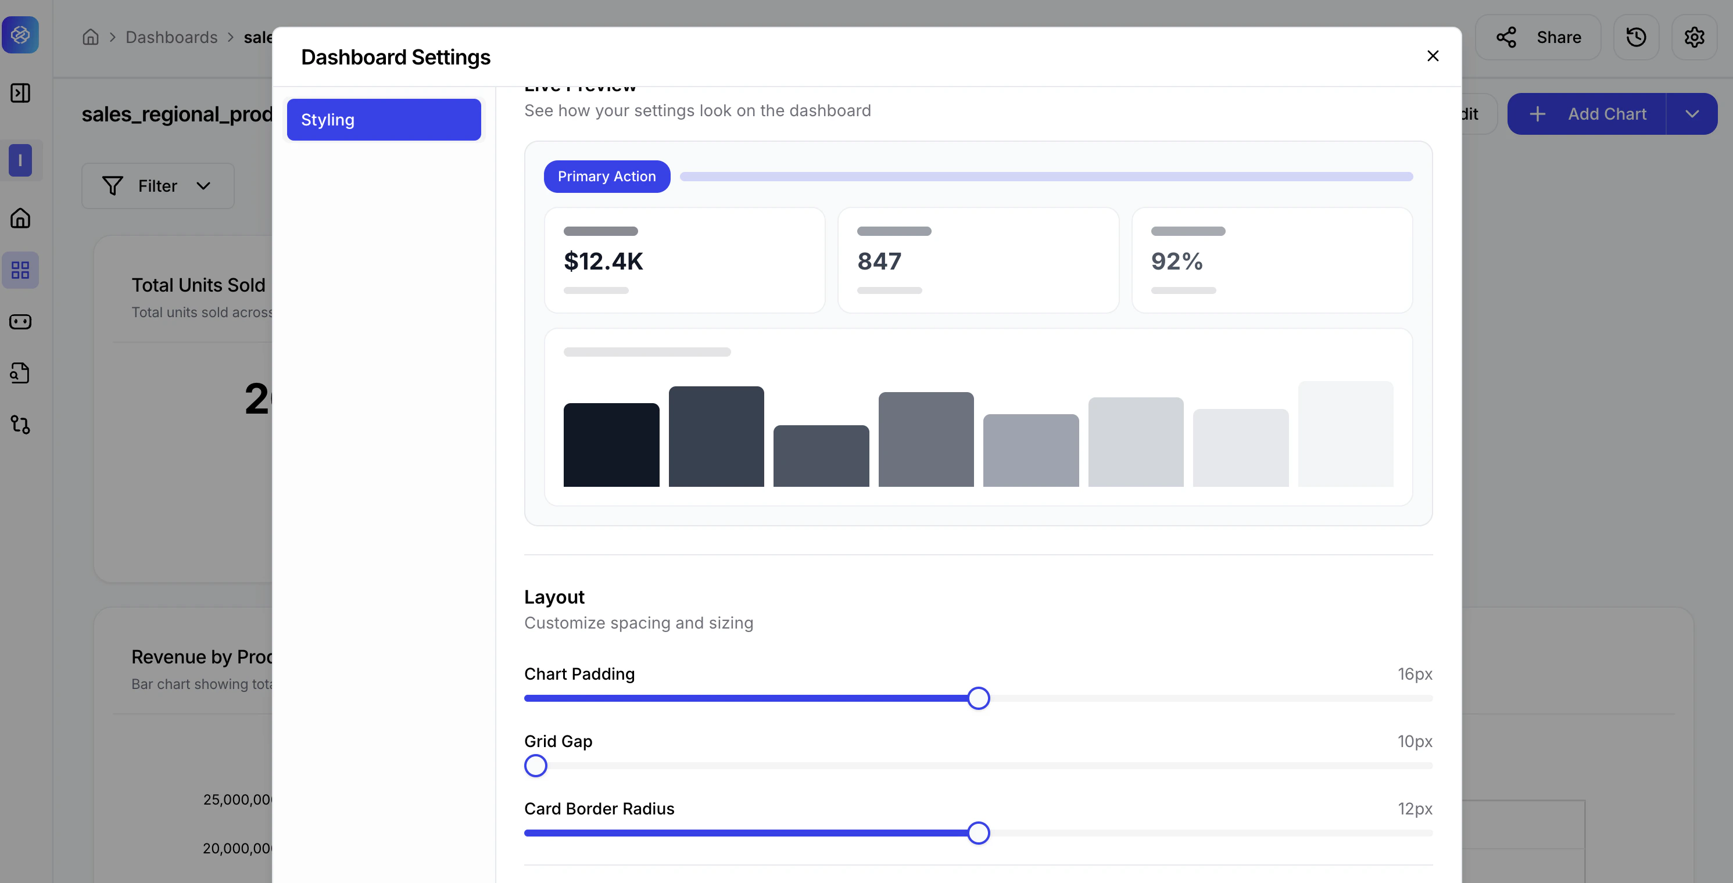Image resolution: width=1733 pixels, height=883 pixels.
Task: Click the darkest bar in preview chart
Action: tap(611, 444)
